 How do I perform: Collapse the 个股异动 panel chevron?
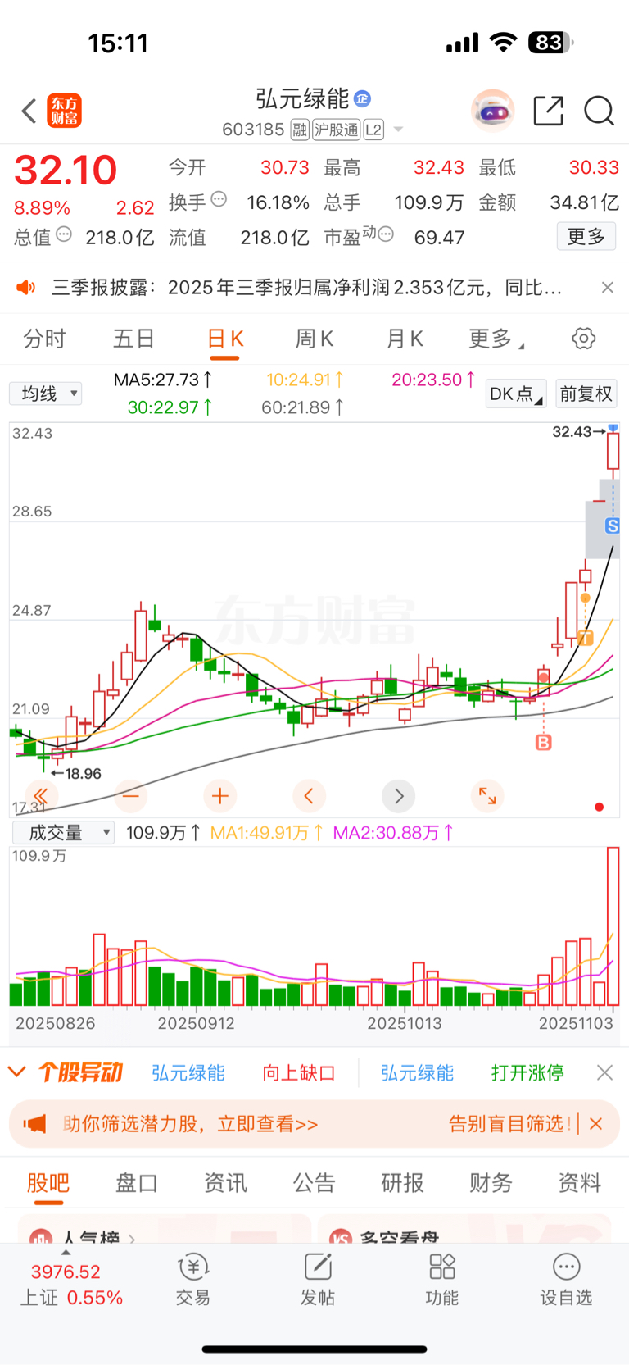tap(17, 1072)
